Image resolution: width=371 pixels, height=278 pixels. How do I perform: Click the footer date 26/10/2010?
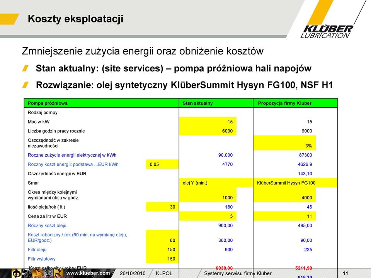point(133,273)
